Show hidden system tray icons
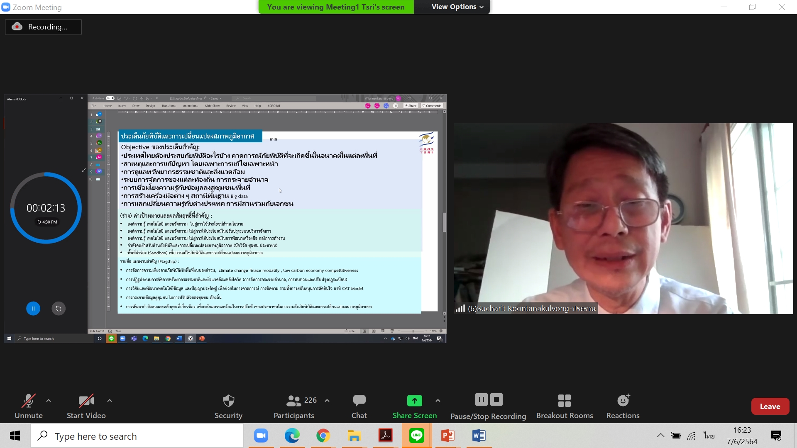 [x=660, y=436]
